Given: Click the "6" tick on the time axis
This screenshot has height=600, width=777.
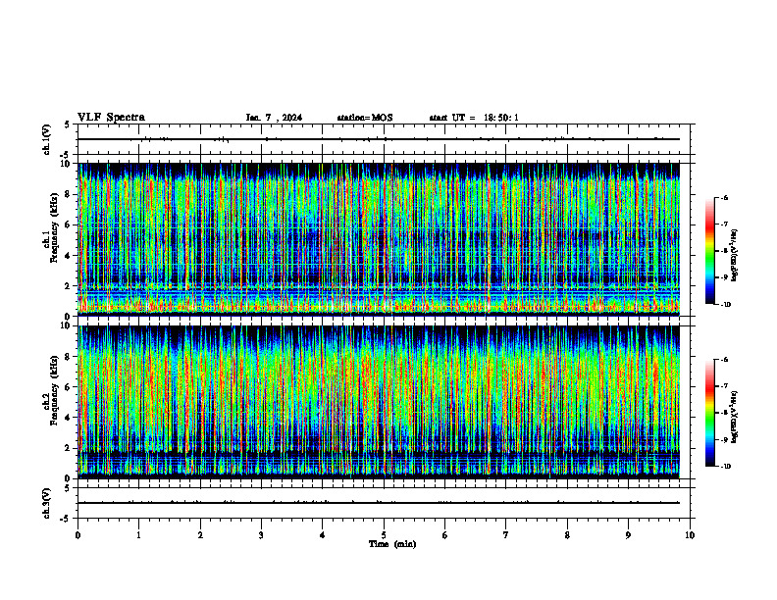Looking at the screenshot, I should 445,535.
